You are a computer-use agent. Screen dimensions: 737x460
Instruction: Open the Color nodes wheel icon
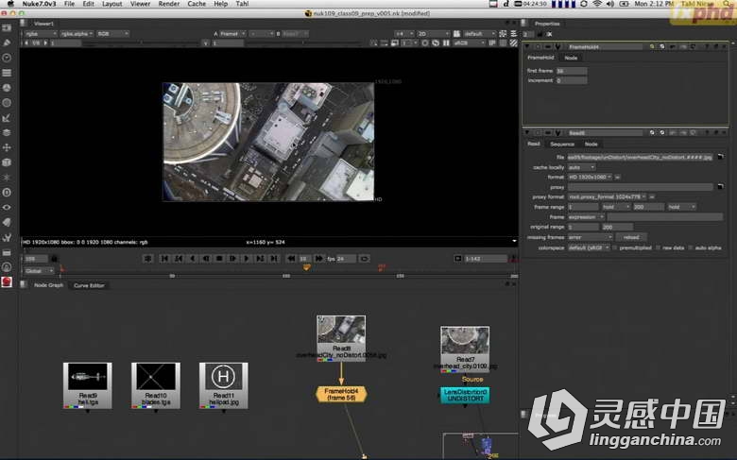click(x=7, y=88)
